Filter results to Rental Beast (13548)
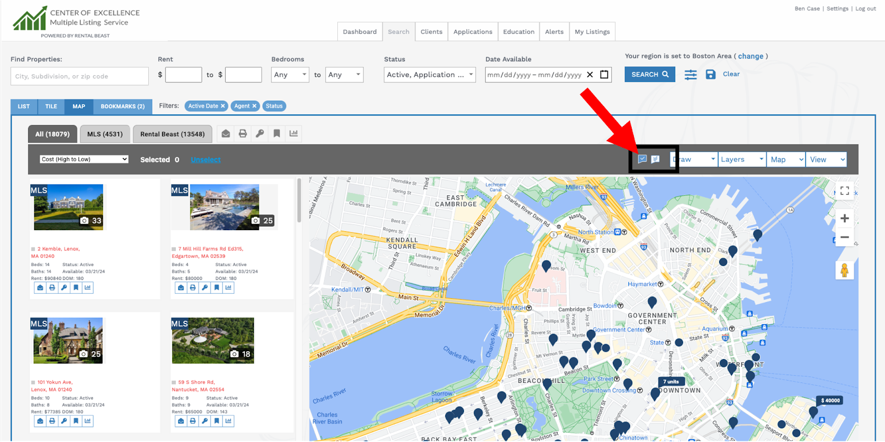The height and width of the screenshot is (442, 885). [x=173, y=134]
